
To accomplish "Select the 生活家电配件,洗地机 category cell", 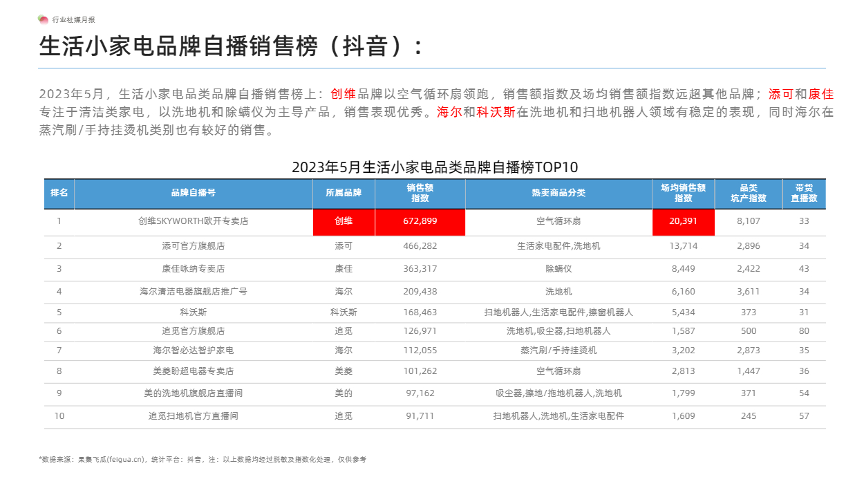I will [x=558, y=246].
